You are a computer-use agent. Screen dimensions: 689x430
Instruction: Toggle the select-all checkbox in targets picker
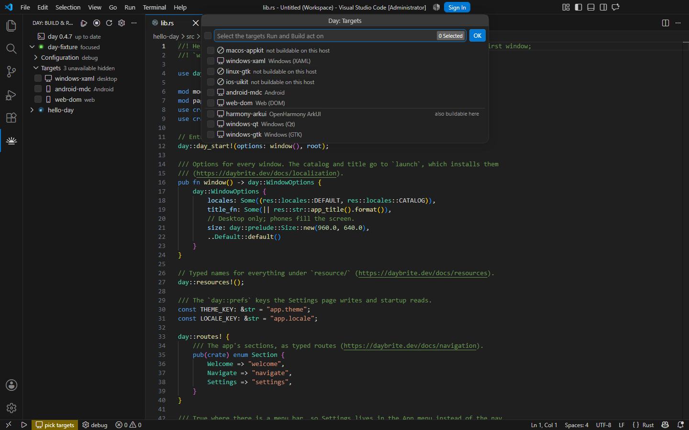click(208, 36)
